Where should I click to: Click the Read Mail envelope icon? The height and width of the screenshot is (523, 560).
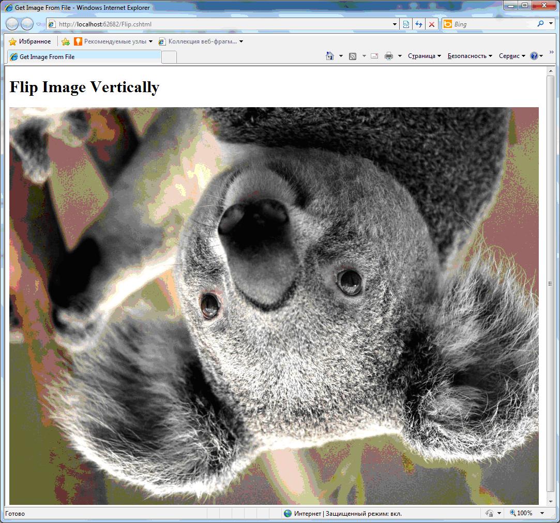(x=375, y=56)
